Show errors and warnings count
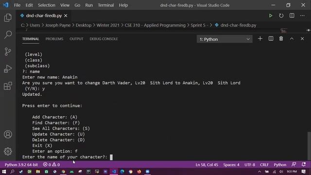311x175 pixels. [52, 165]
